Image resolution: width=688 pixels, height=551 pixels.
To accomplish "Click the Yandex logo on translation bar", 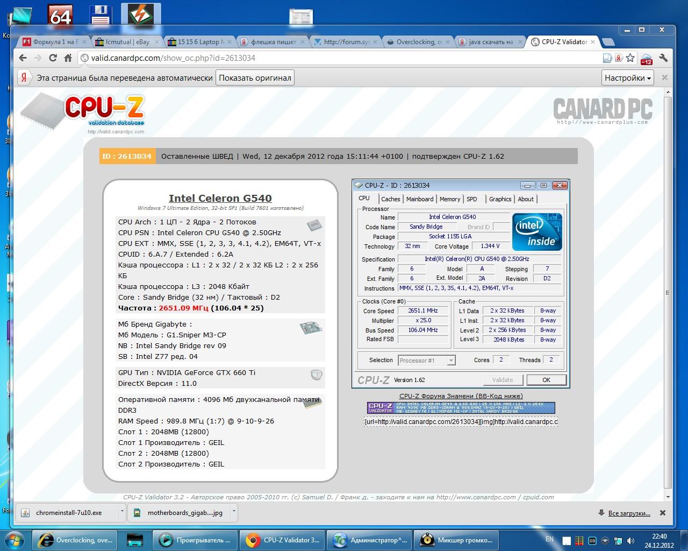I will tap(24, 77).
